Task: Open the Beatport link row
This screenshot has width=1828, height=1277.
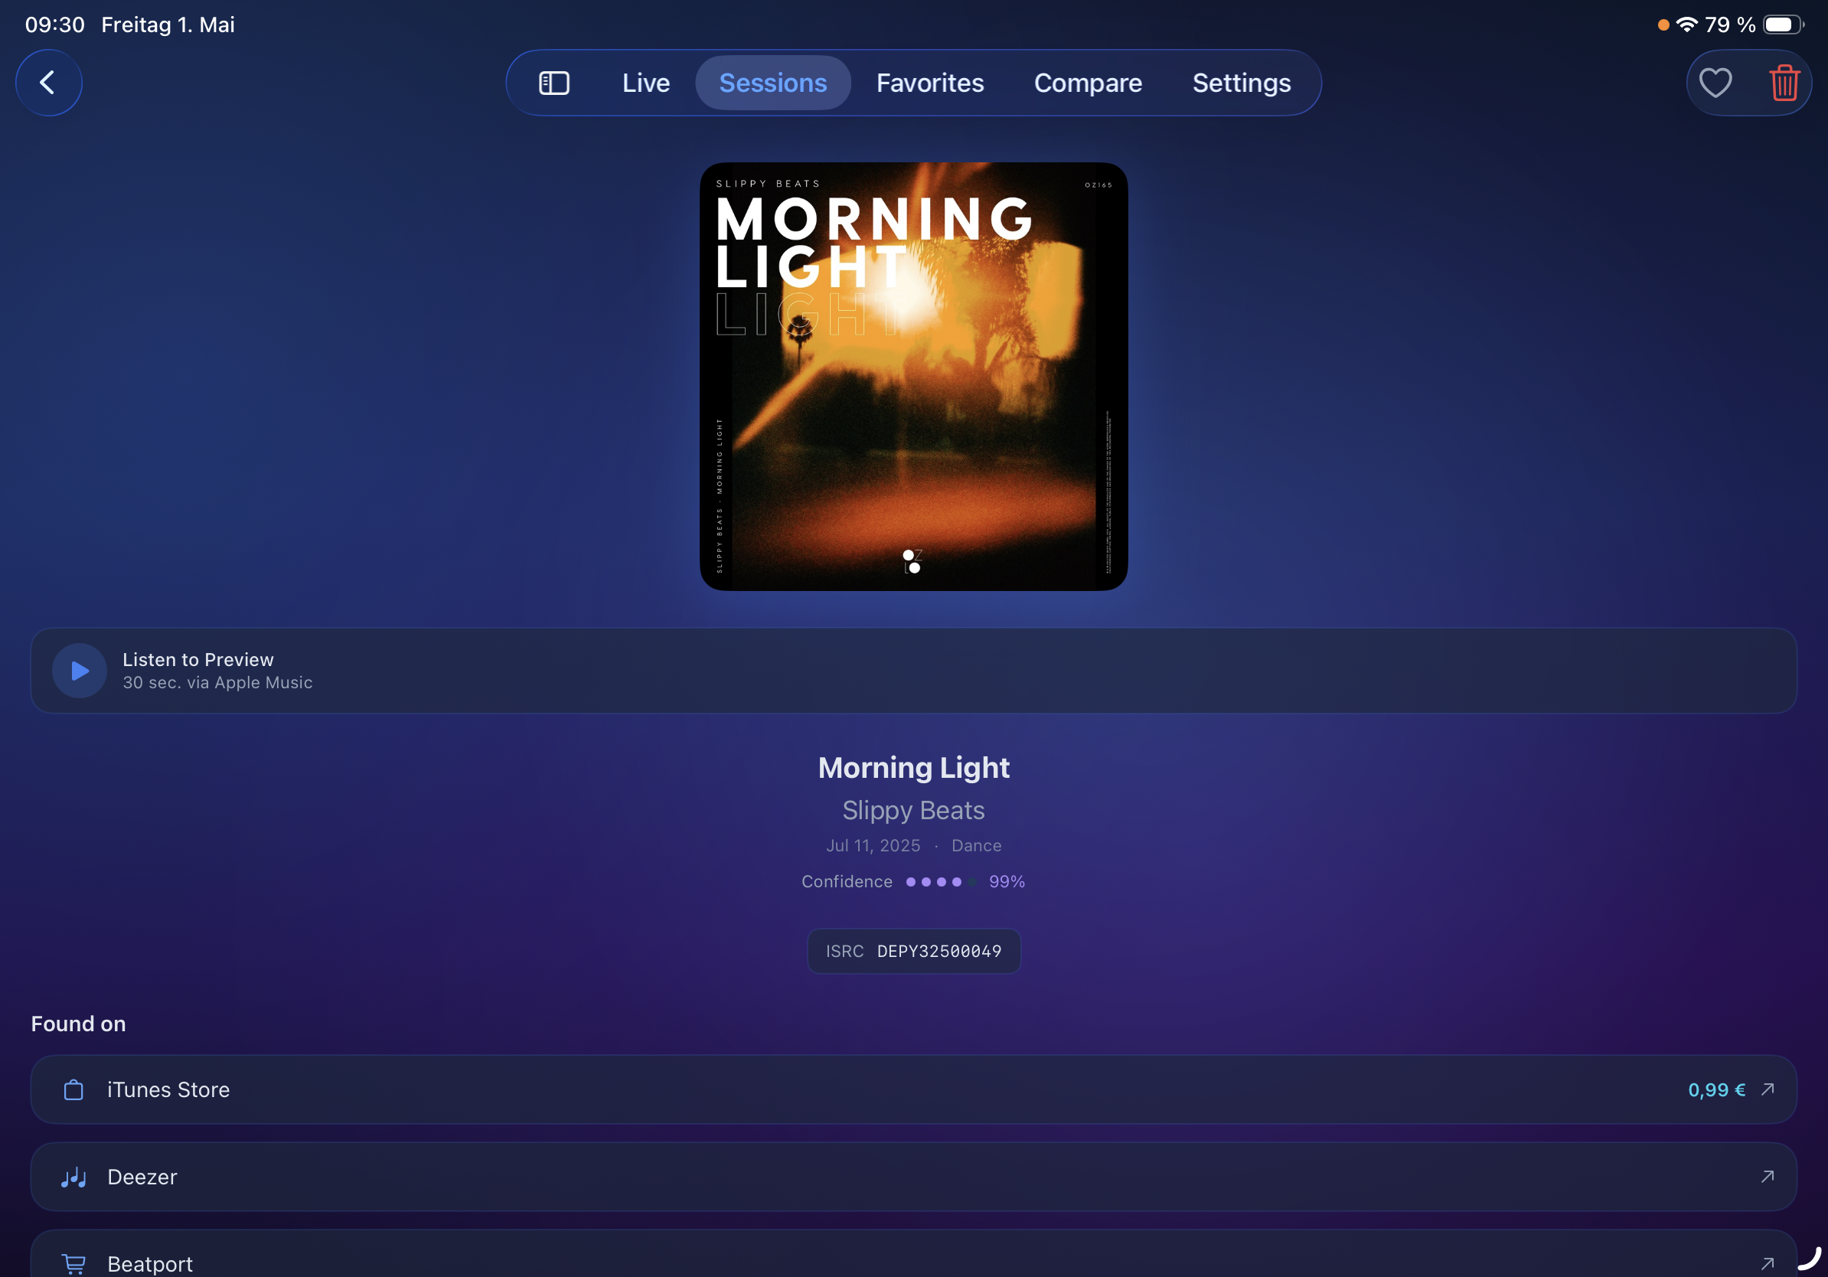Action: (x=914, y=1255)
